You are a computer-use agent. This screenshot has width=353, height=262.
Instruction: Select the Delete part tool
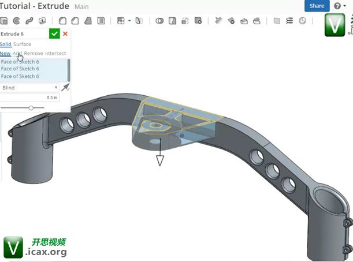tap(198, 21)
